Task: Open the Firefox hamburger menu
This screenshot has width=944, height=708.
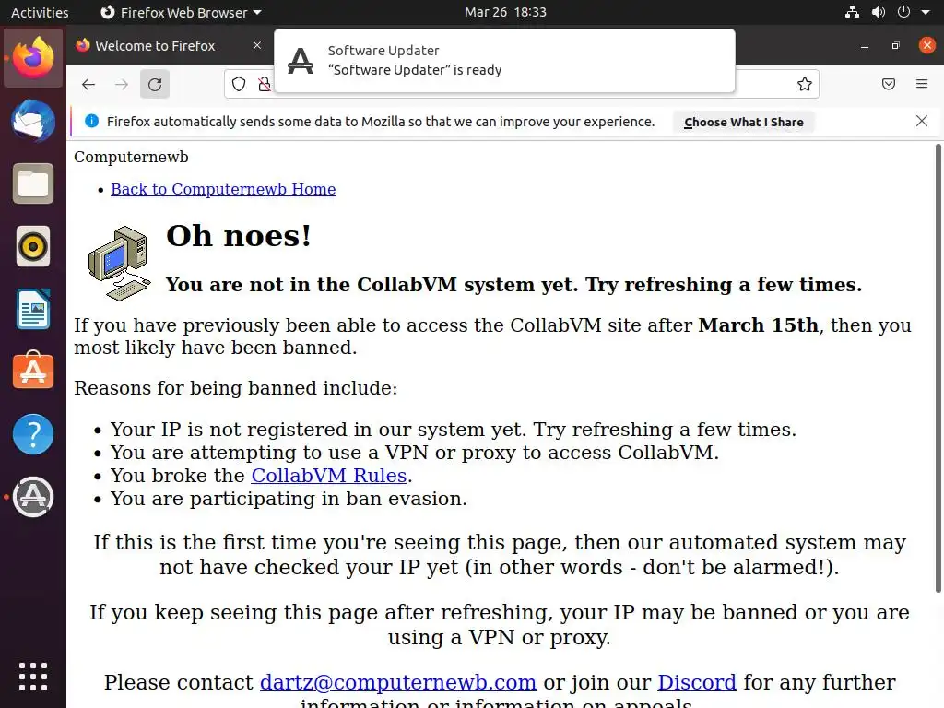Action: tap(922, 84)
